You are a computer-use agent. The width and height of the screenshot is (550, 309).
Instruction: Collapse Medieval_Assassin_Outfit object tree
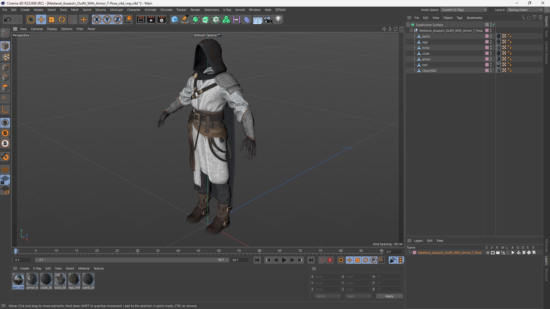(411, 31)
